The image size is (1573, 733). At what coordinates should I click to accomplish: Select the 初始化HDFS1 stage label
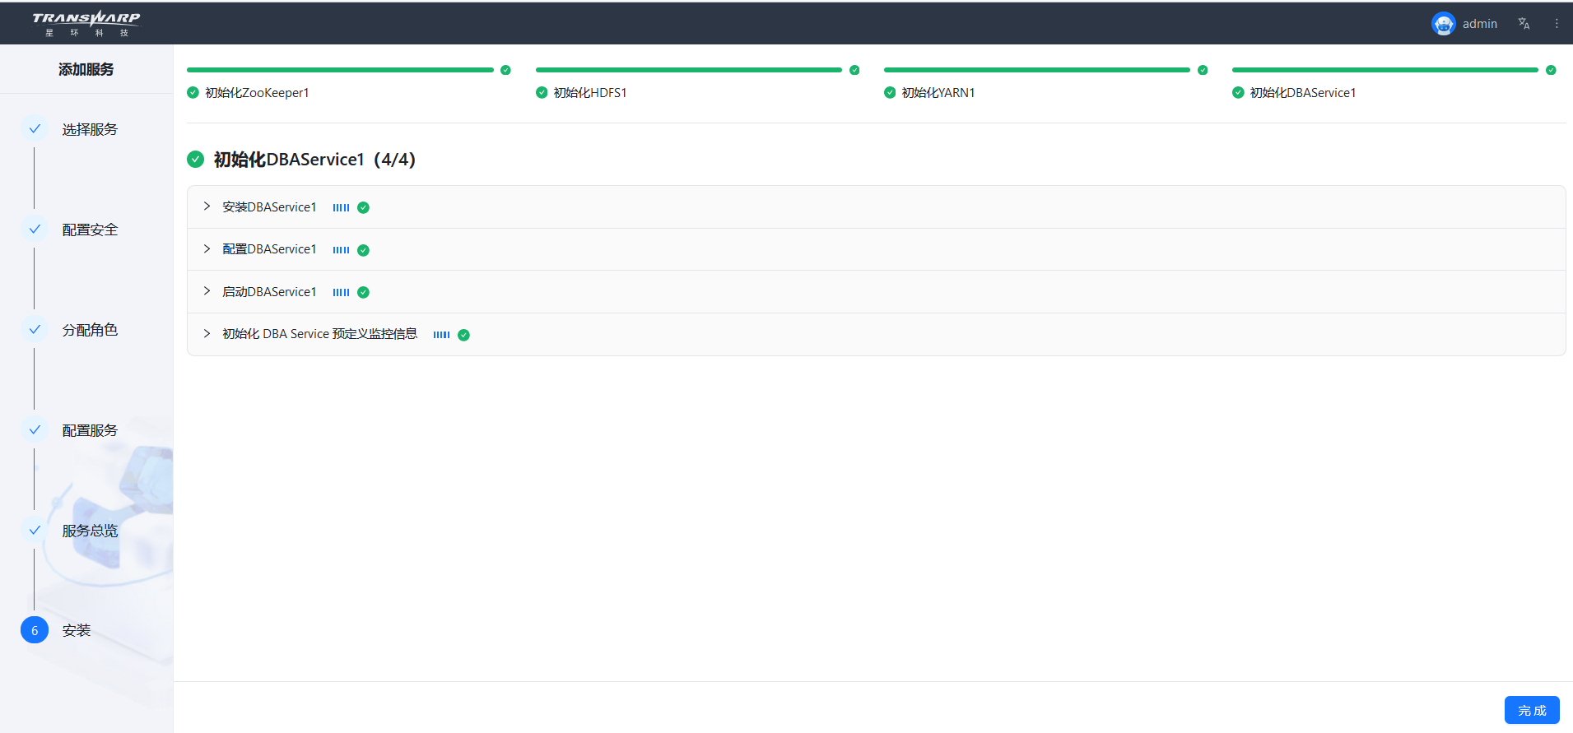click(x=590, y=93)
